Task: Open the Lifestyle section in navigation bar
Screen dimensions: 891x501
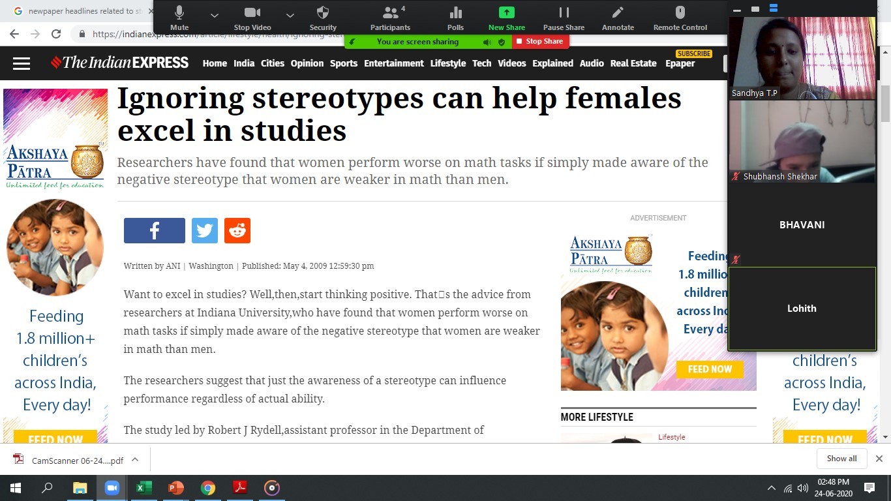Action: click(447, 63)
